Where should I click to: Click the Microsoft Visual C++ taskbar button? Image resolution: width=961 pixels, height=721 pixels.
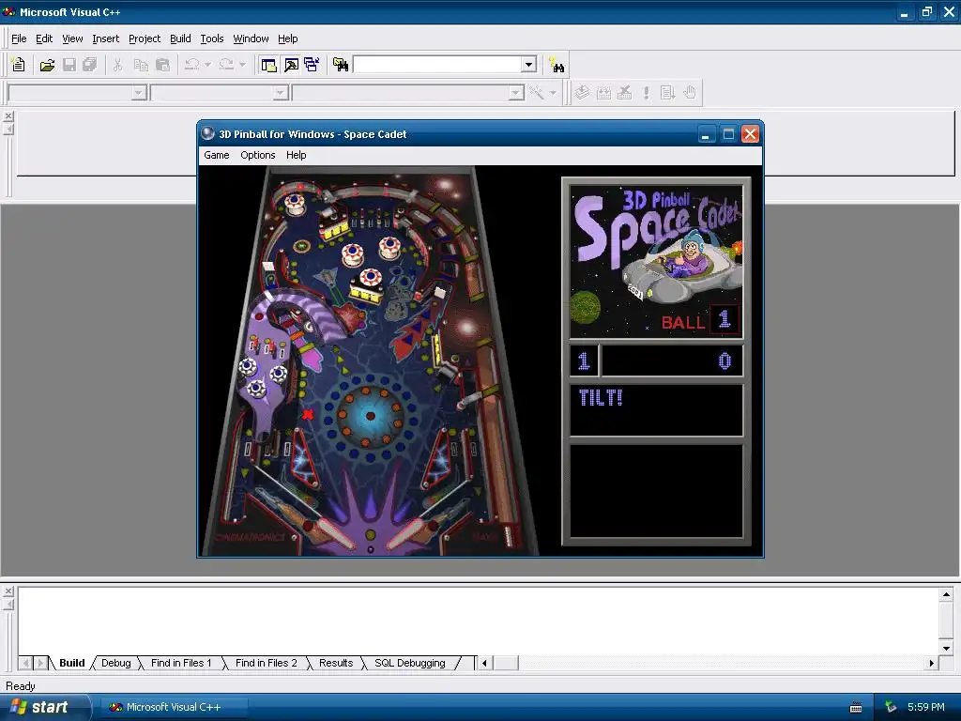point(174,707)
